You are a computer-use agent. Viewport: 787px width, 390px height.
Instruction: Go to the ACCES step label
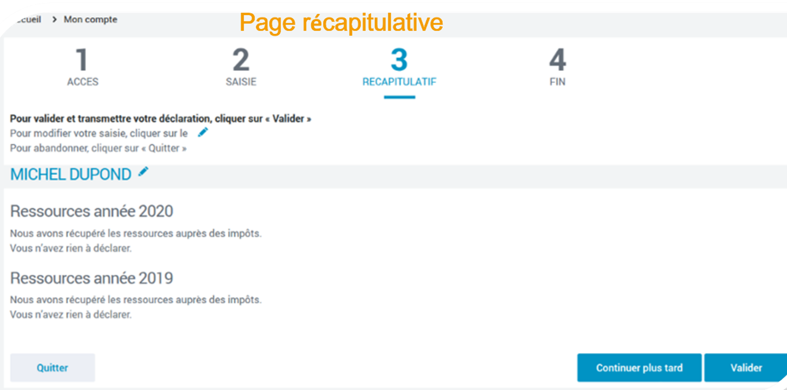pyautogui.click(x=82, y=82)
